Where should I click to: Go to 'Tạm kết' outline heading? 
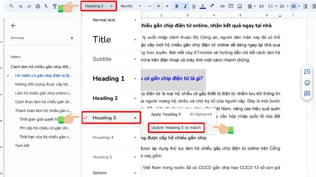pyautogui.click(x=22, y=145)
